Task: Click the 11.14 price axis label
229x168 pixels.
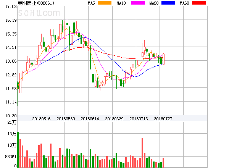Action: click(11, 102)
